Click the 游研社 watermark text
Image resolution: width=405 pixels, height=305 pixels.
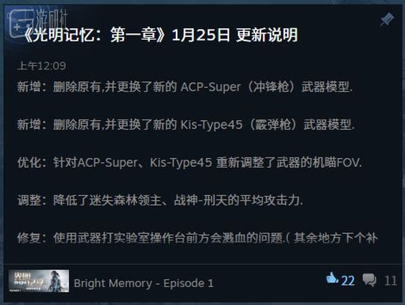tap(51, 18)
